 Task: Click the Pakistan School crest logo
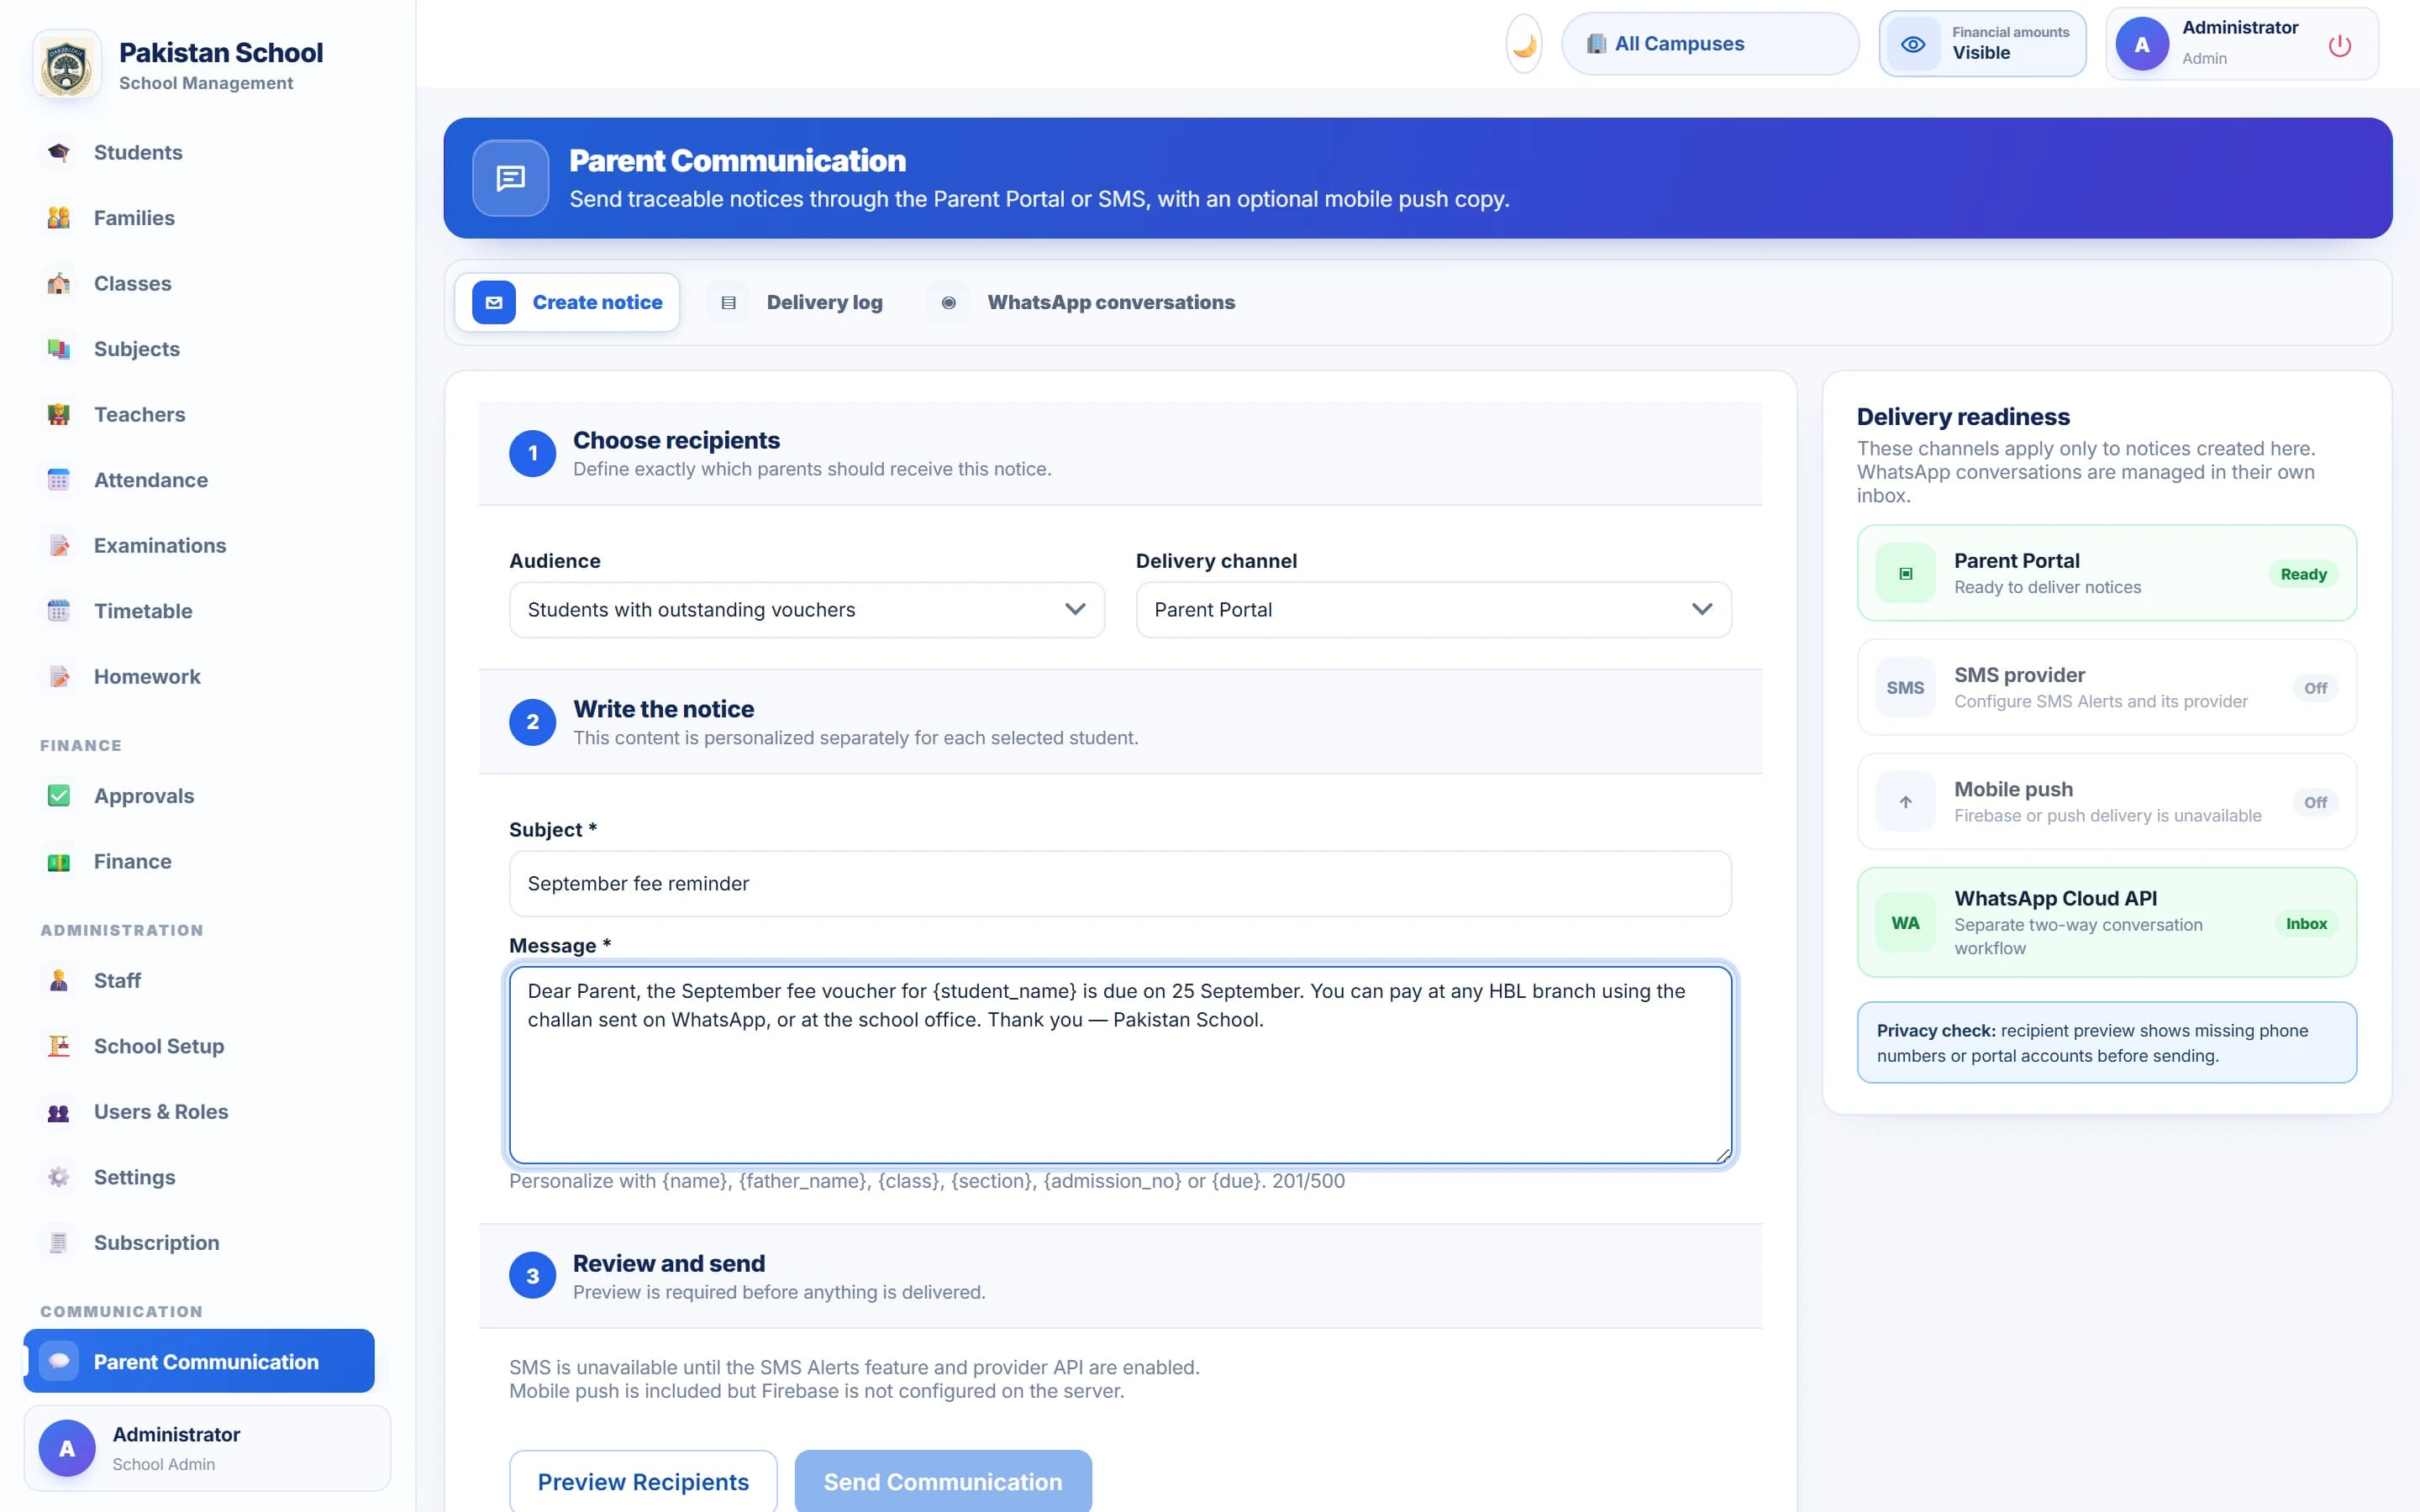[x=67, y=65]
